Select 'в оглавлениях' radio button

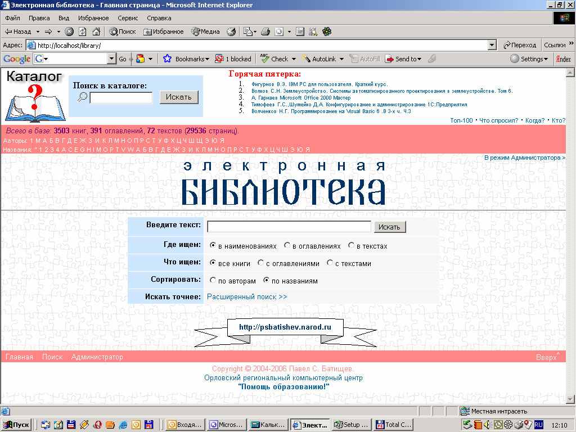[x=287, y=245]
